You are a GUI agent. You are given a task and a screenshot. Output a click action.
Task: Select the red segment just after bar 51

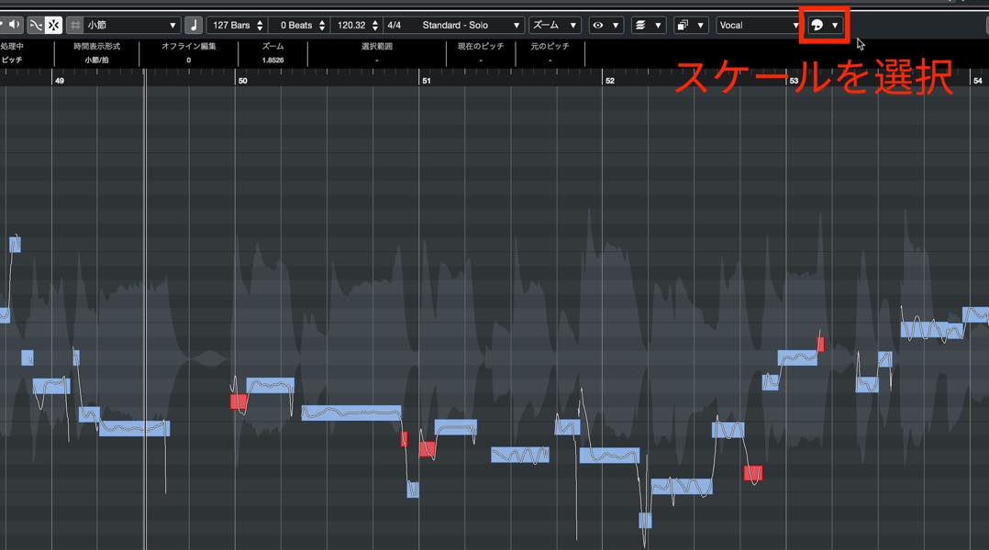pos(427,449)
